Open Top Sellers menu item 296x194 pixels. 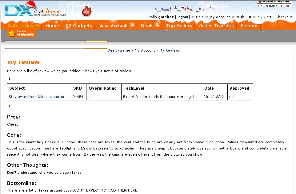(x=179, y=26)
